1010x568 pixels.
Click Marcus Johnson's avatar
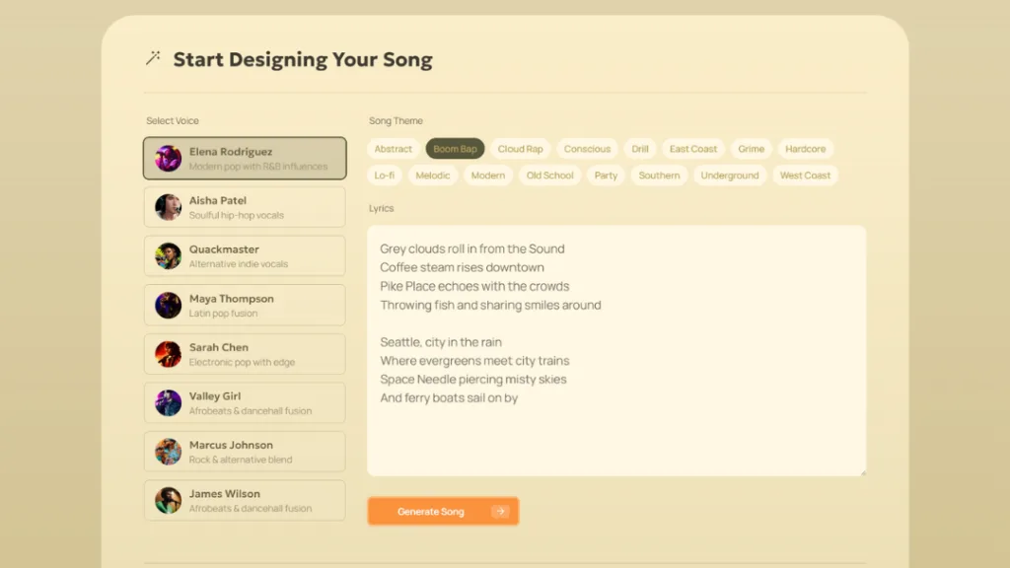(x=168, y=452)
